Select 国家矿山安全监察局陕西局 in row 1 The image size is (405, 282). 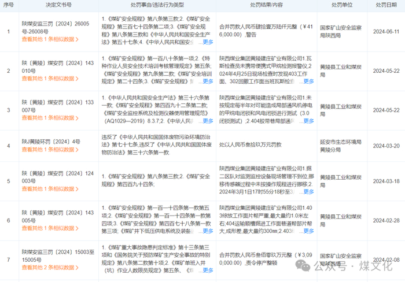[x=341, y=31]
